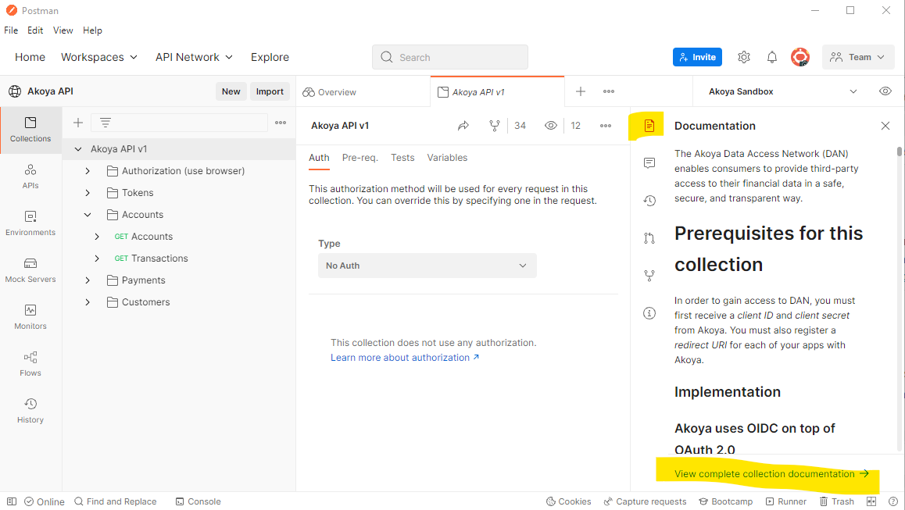
Task: Switch to the Variables tab
Action: click(x=447, y=158)
